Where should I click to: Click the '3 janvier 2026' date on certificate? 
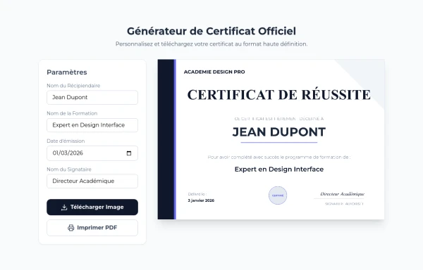coord(201,200)
